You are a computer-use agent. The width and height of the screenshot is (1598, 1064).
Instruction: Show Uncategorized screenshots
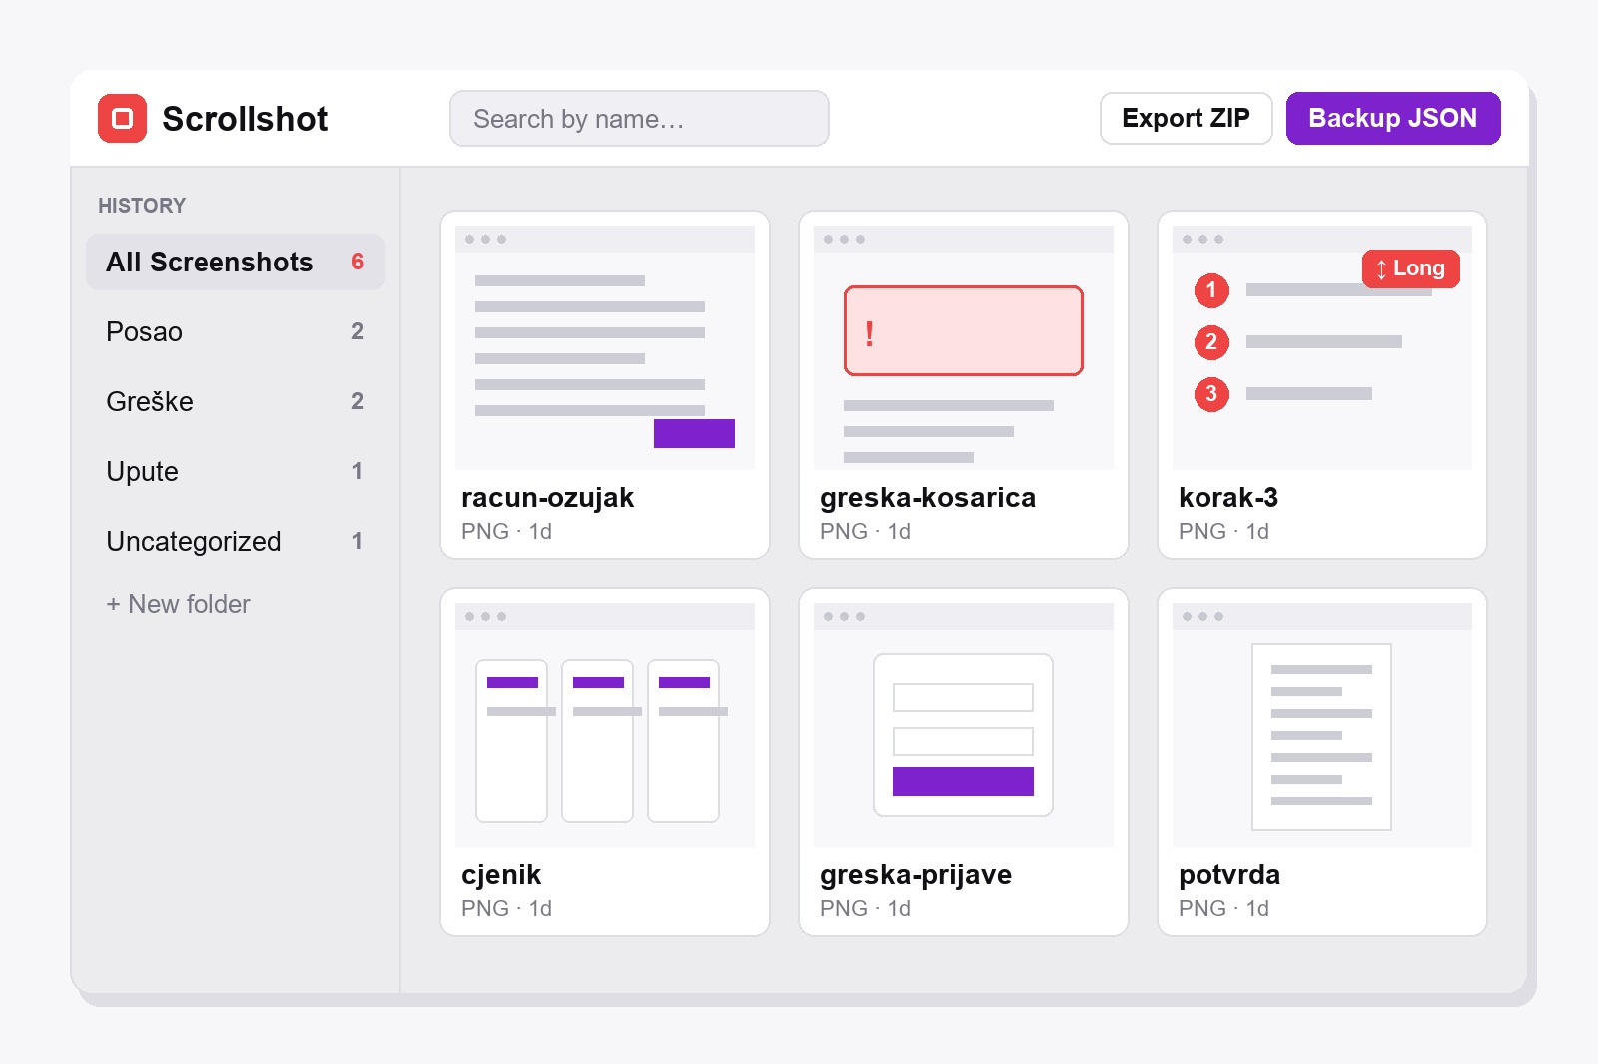tap(235, 541)
